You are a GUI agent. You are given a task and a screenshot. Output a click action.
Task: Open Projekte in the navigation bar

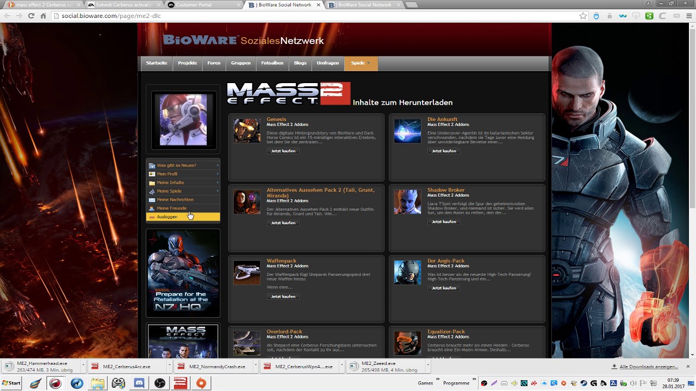(188, 63)
